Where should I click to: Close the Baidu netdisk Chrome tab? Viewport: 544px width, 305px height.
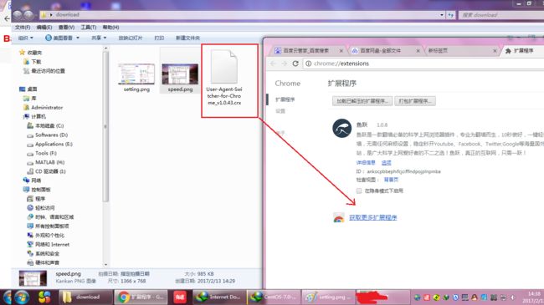pyautogui.click(x=418, y=51)
